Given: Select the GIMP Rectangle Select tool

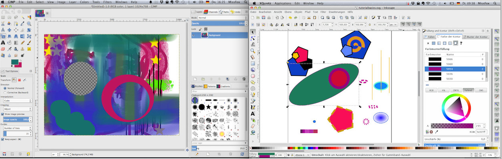Looking at the screenshot, I should (x=3, y=18).
